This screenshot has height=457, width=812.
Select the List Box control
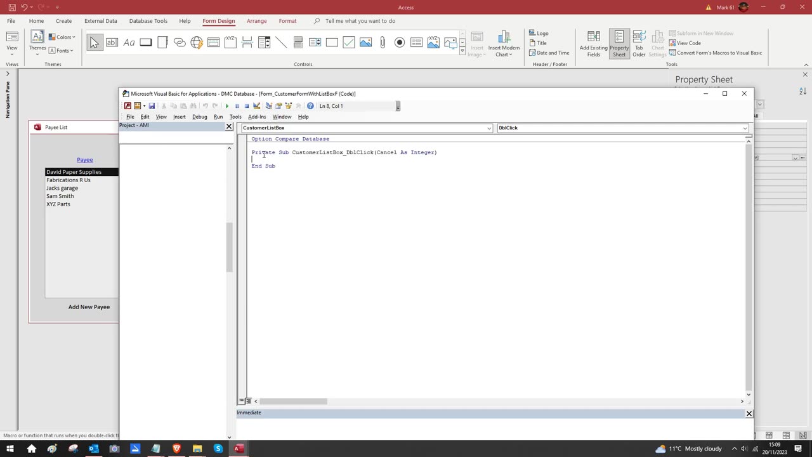click(x=315, y=43)
